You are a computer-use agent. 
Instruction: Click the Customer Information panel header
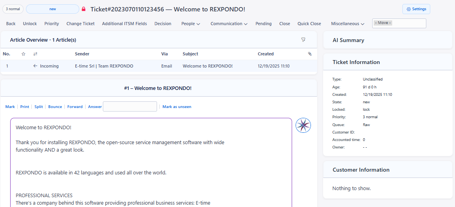[388, 170]
